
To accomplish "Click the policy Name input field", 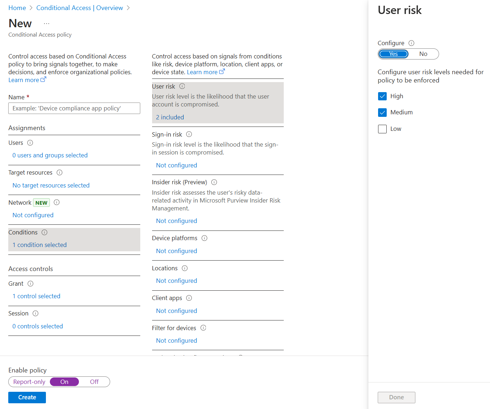I will pyautogui.click(x=74, y=108).
